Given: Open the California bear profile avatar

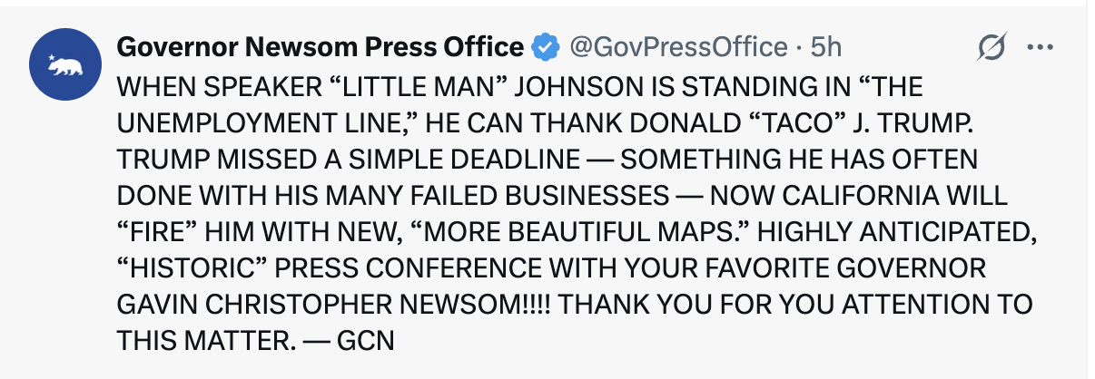Looking at the screenshot, I should [x=64, y=63].
